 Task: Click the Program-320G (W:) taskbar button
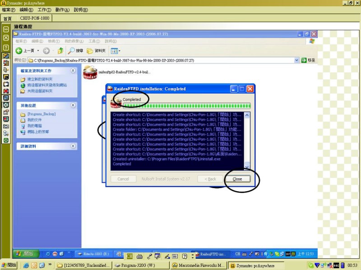click(141, 265)
